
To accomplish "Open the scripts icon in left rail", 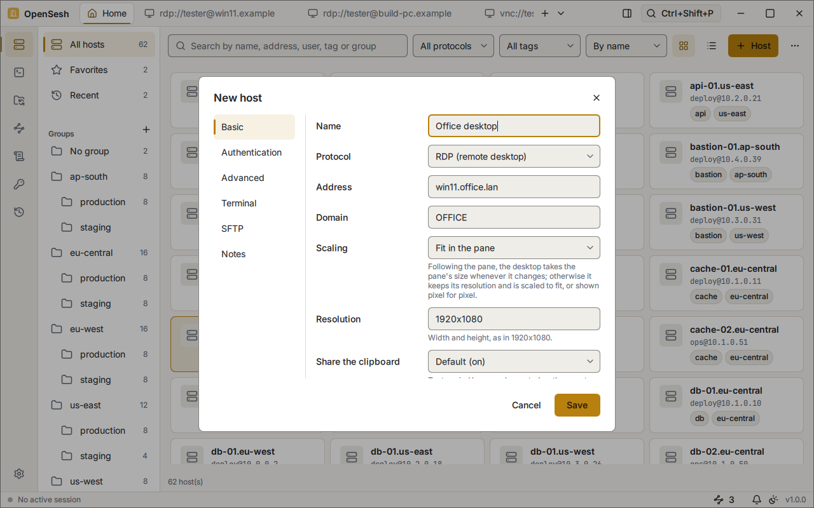I will [x=18, y=156].
